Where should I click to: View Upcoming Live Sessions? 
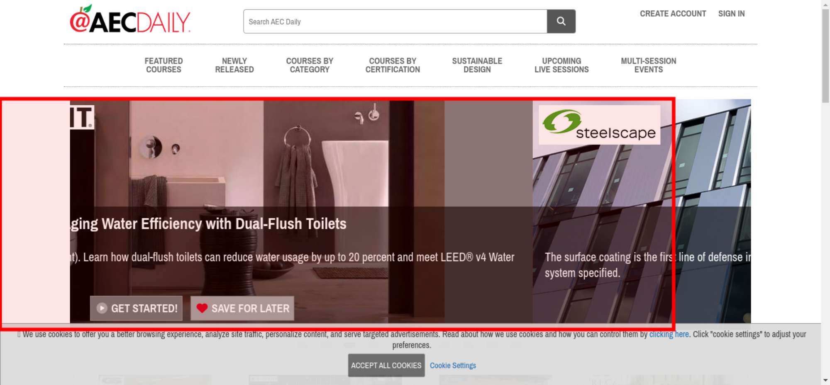561,65
